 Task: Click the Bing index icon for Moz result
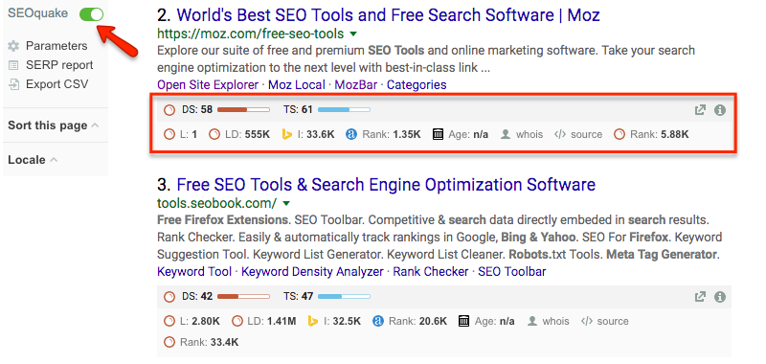287,134
